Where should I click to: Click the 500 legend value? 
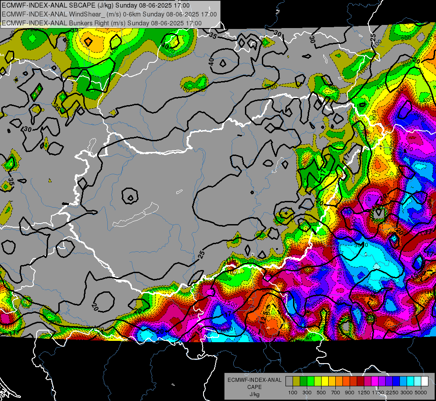pyautogui.click(x=321, y=393)
